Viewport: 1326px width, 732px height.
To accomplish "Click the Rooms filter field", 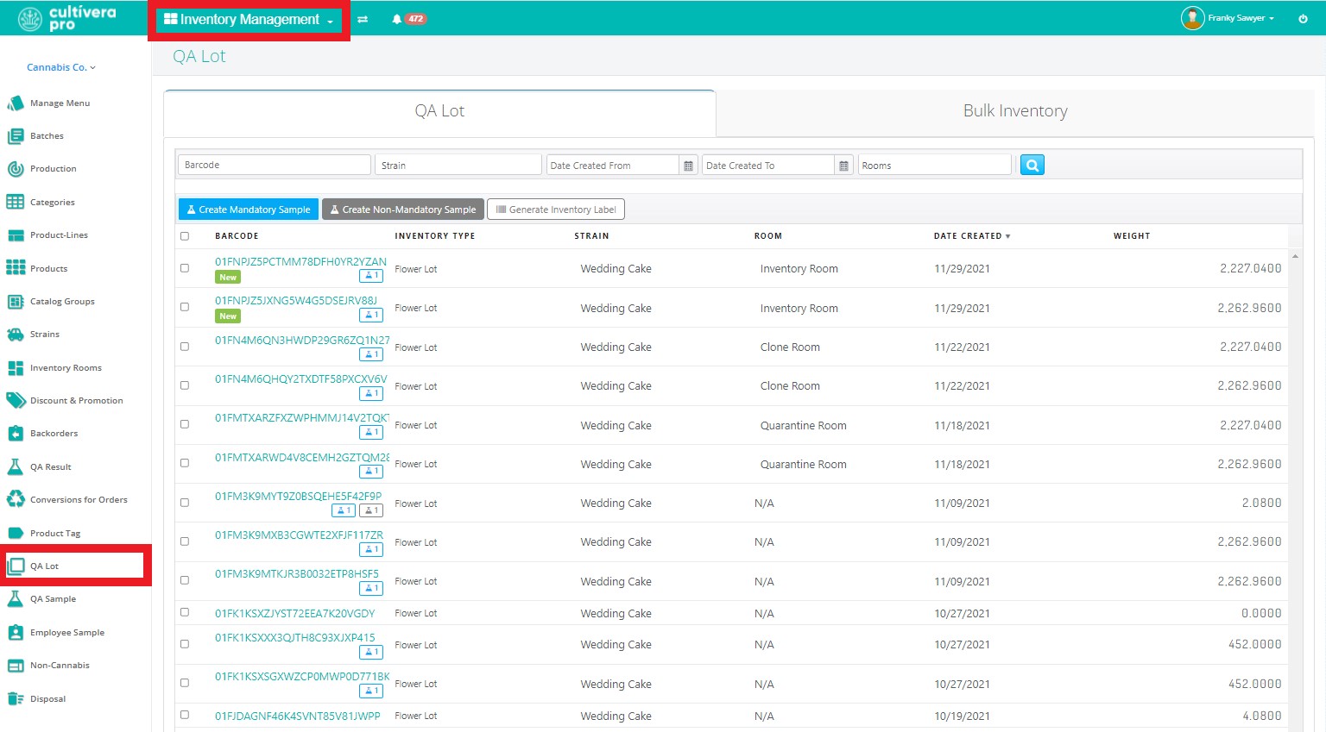I will 935,165.
